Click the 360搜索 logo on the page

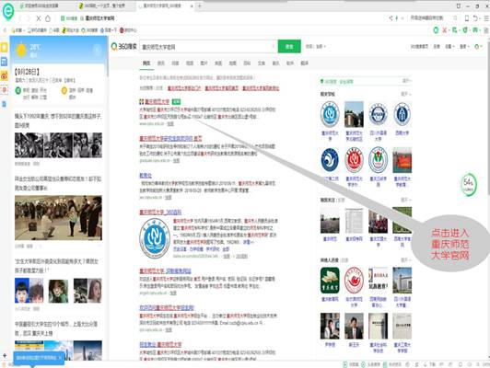[123, 47]
